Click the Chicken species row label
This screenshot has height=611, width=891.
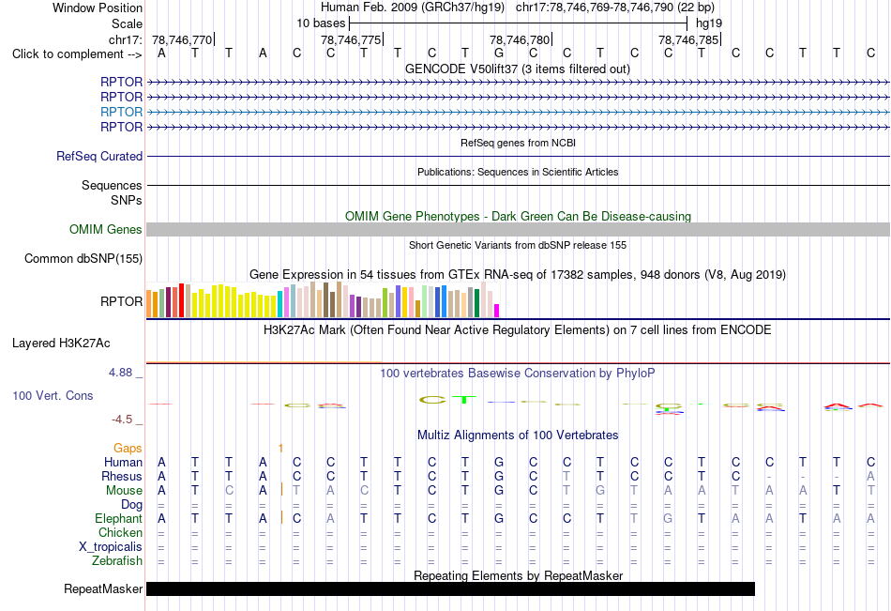point(120,532)
